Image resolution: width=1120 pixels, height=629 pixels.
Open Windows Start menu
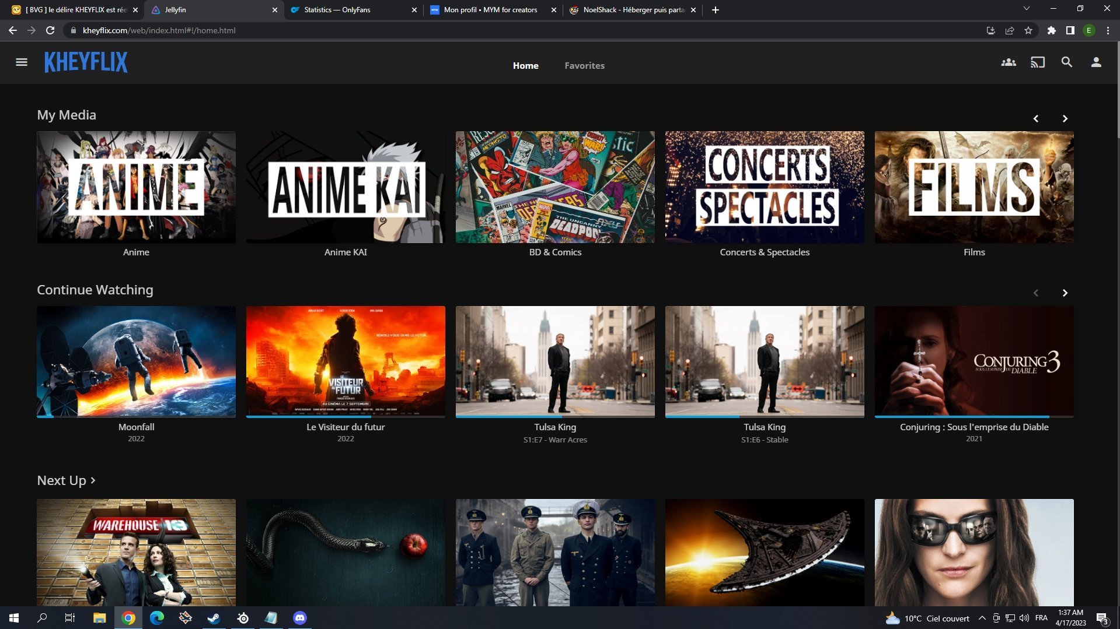coord(14,618)
